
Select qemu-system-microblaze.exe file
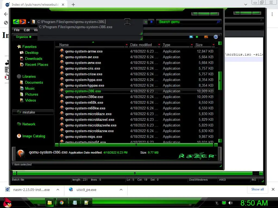pos(88,114)
